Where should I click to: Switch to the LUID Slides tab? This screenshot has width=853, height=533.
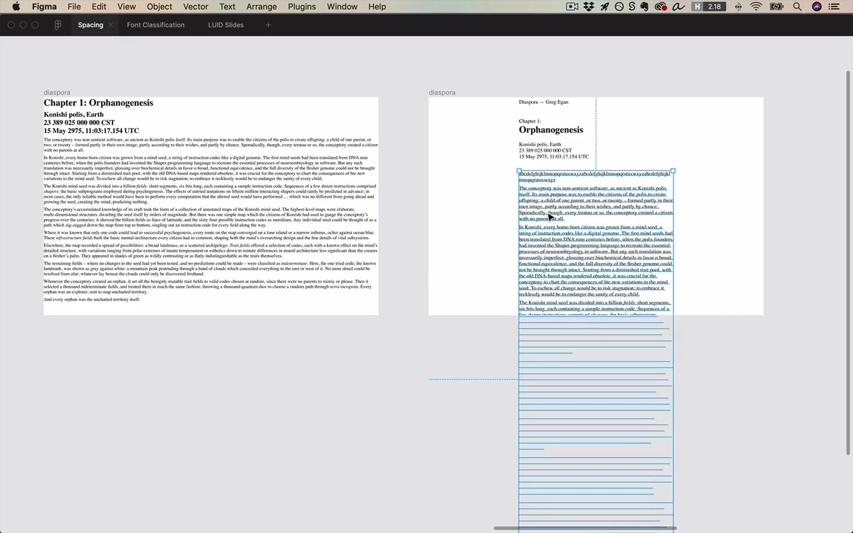[x=226, y=25]
